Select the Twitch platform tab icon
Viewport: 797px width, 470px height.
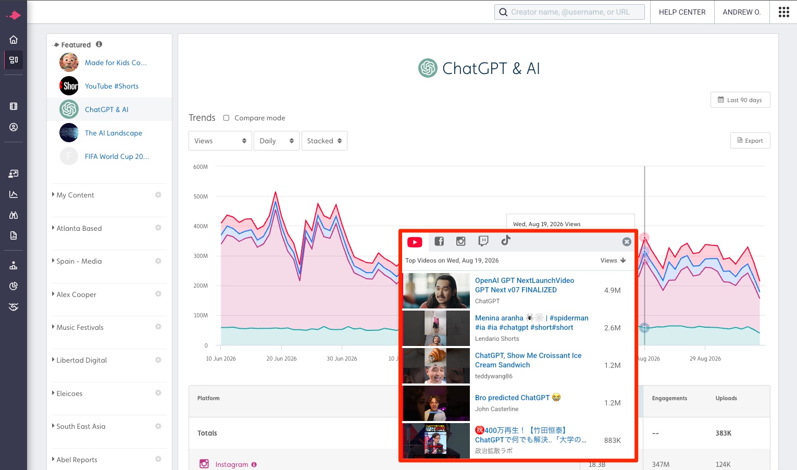483,241
